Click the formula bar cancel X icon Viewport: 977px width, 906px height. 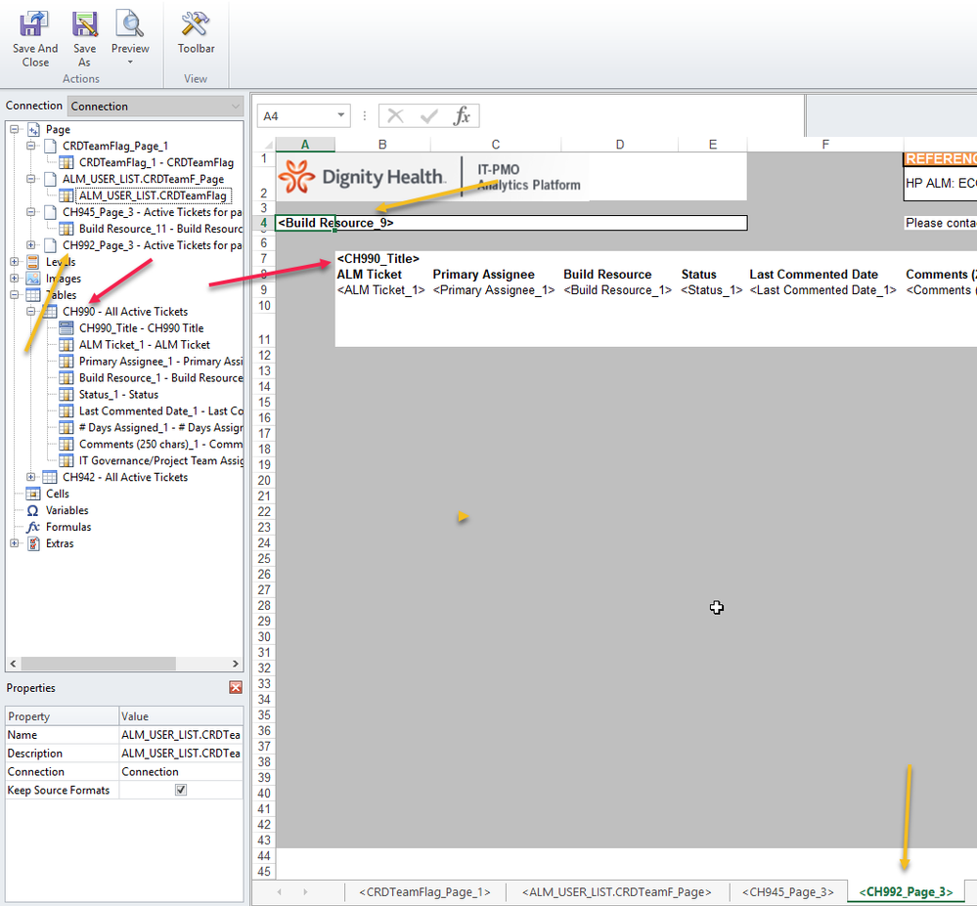coord(395,116)
